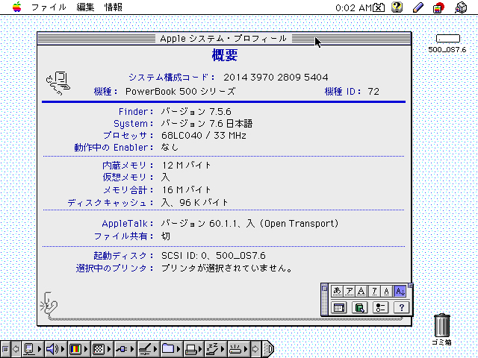Open the file sharing folder Control Strip module

[171, 349]
